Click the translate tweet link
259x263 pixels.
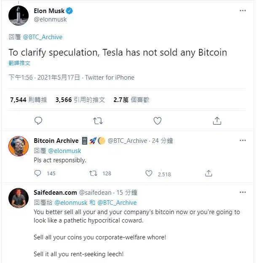(19, 63)
